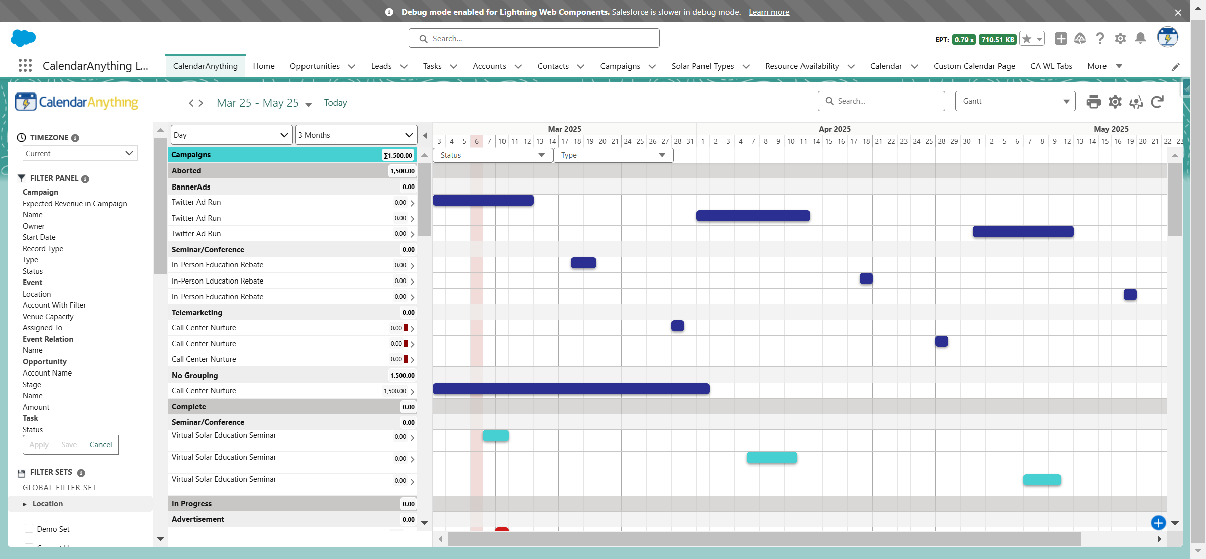This screenshot has width=1206, height=559.
Task: Open the Day scale dropdown
Action: 232,135
